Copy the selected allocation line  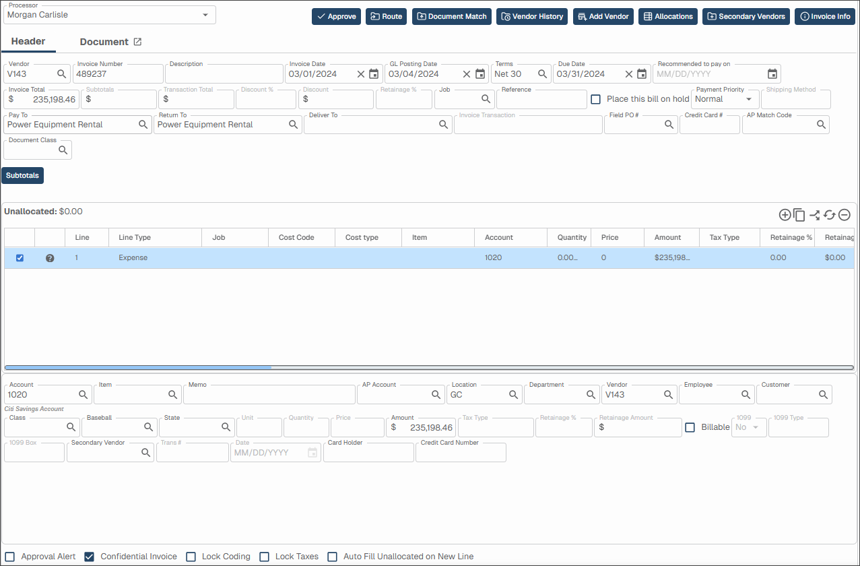click(x=799, y=215)
